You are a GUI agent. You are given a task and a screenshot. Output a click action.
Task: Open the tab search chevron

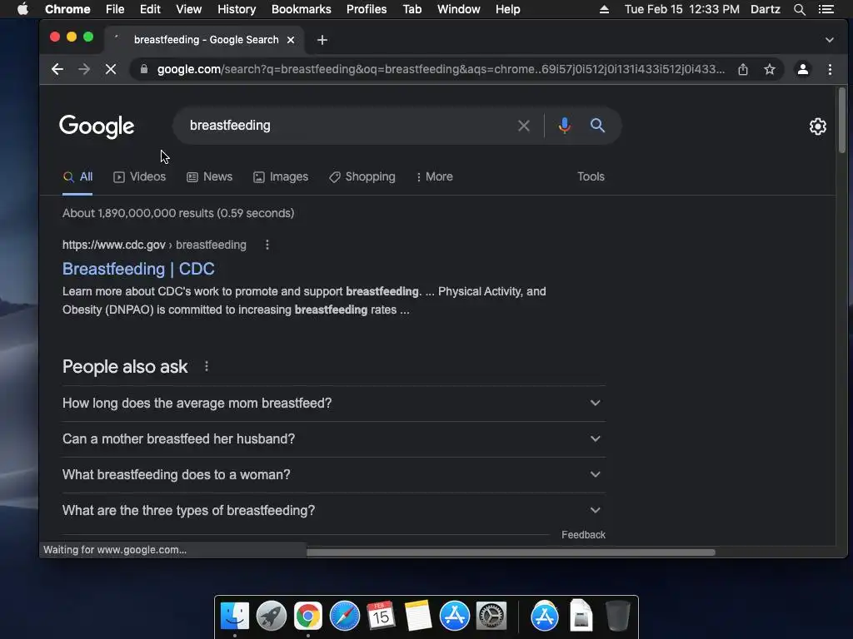coord(829,40)
